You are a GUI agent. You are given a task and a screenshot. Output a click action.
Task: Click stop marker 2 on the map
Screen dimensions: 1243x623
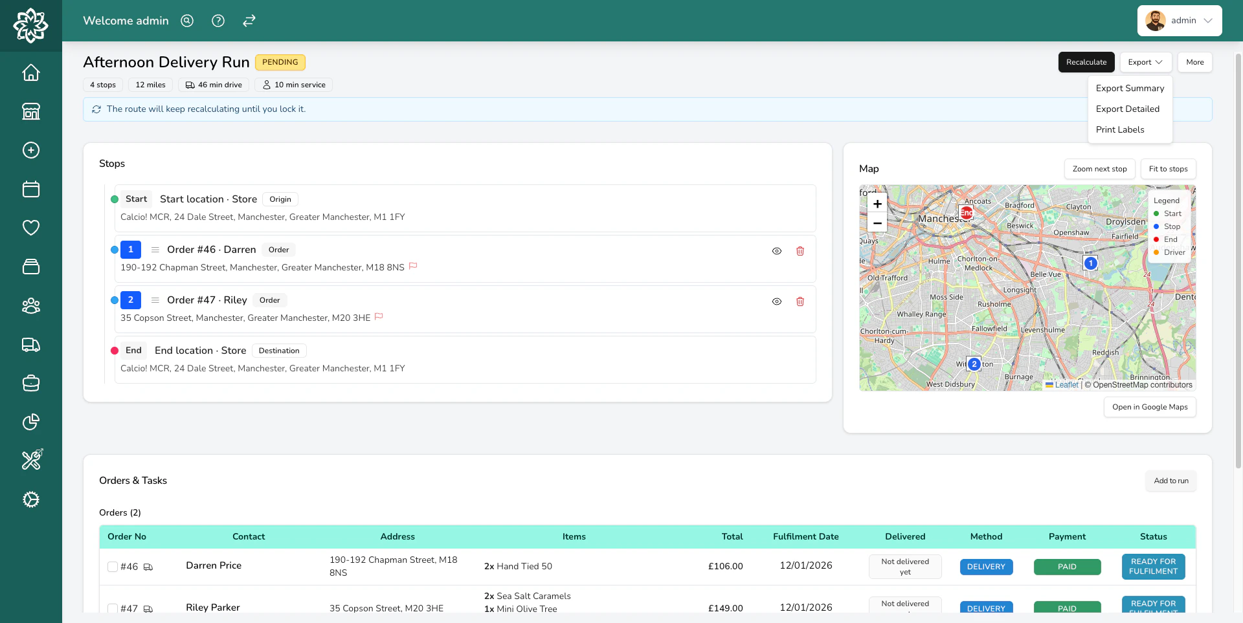tap(974, 364)
